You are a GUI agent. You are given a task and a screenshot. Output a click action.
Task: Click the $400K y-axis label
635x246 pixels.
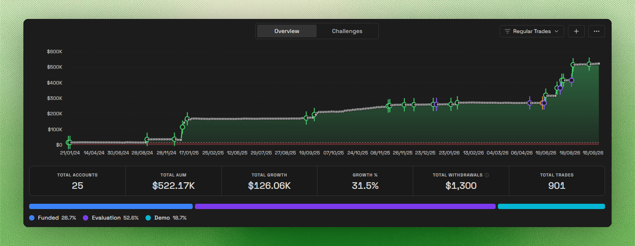coord(55,83)
